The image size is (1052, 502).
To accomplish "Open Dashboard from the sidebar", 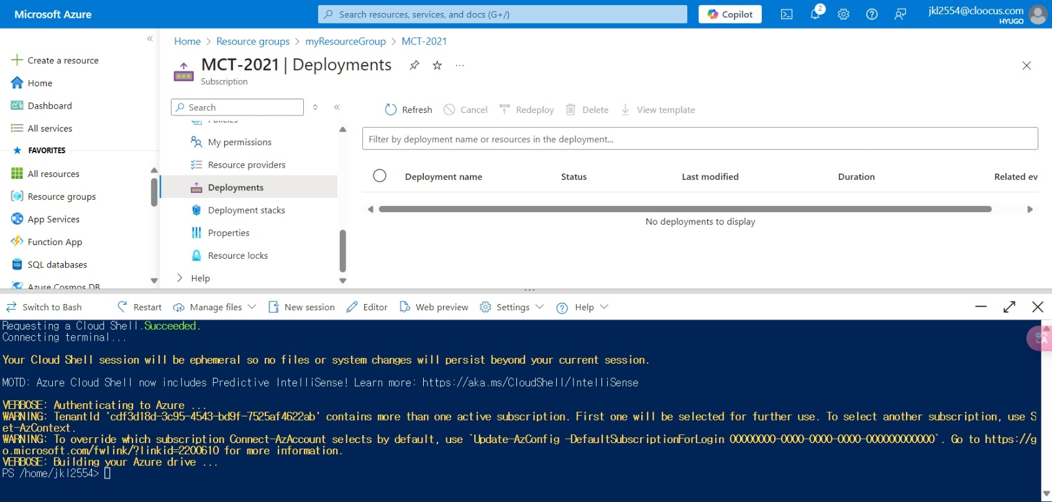I will (42, 105).
